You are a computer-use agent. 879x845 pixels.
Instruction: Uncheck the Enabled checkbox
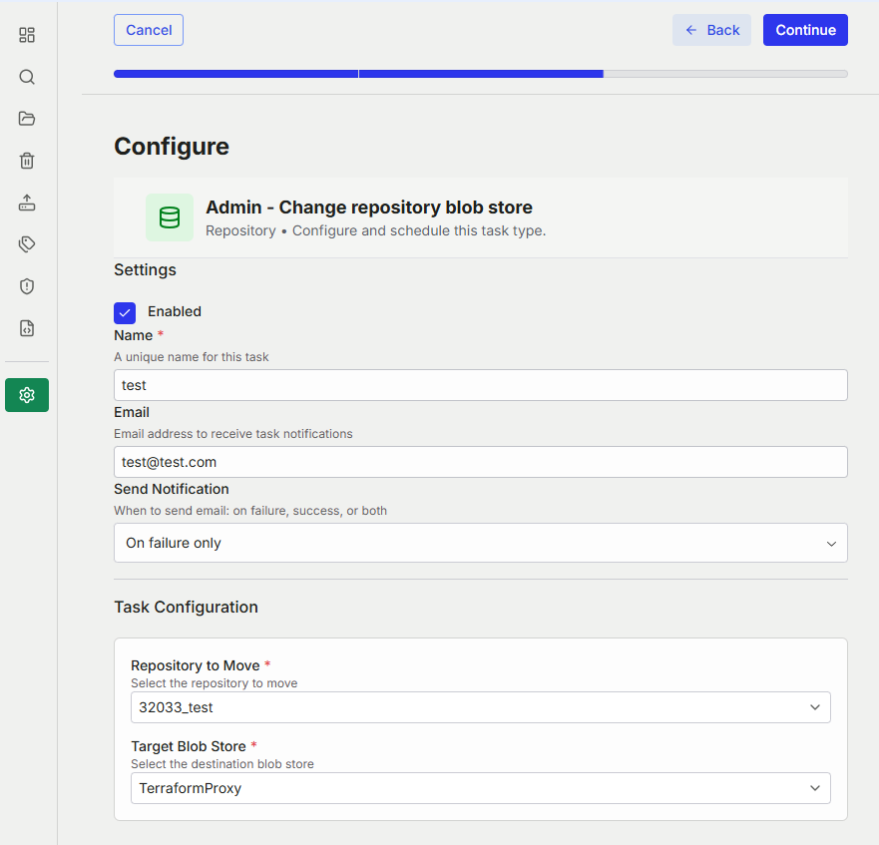coord(125,313)
